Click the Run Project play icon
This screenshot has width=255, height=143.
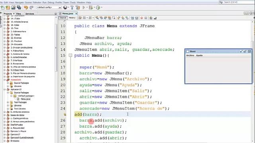coord(84,8)
